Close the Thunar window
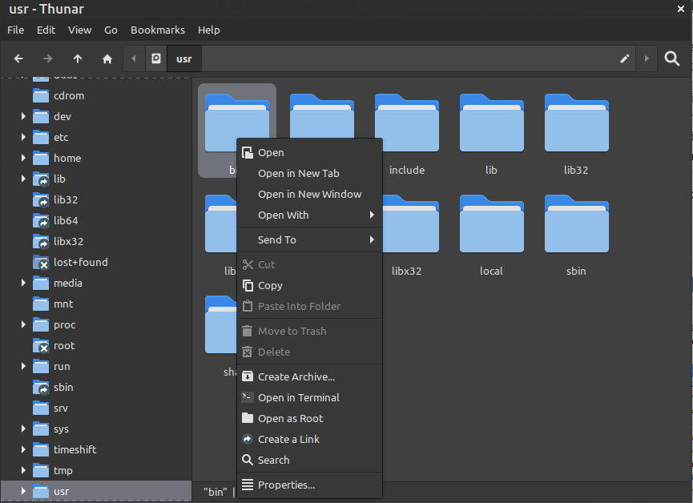The image size is (693, 503). tap(681, 9)
